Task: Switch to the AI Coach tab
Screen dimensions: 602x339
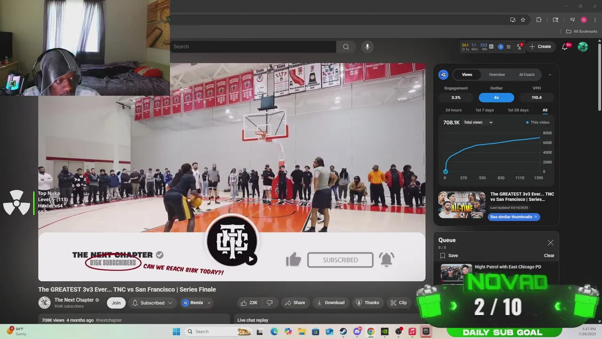Action: (x=527, y=74)
